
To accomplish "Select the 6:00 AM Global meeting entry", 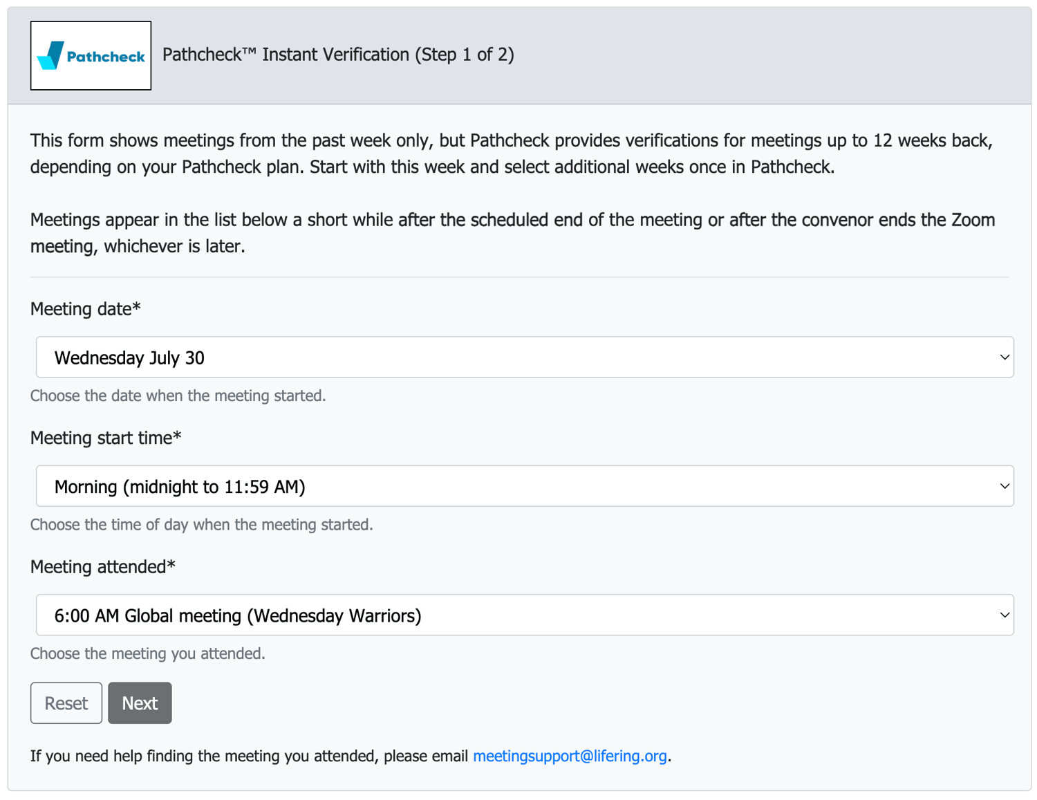I will point(238,615).
